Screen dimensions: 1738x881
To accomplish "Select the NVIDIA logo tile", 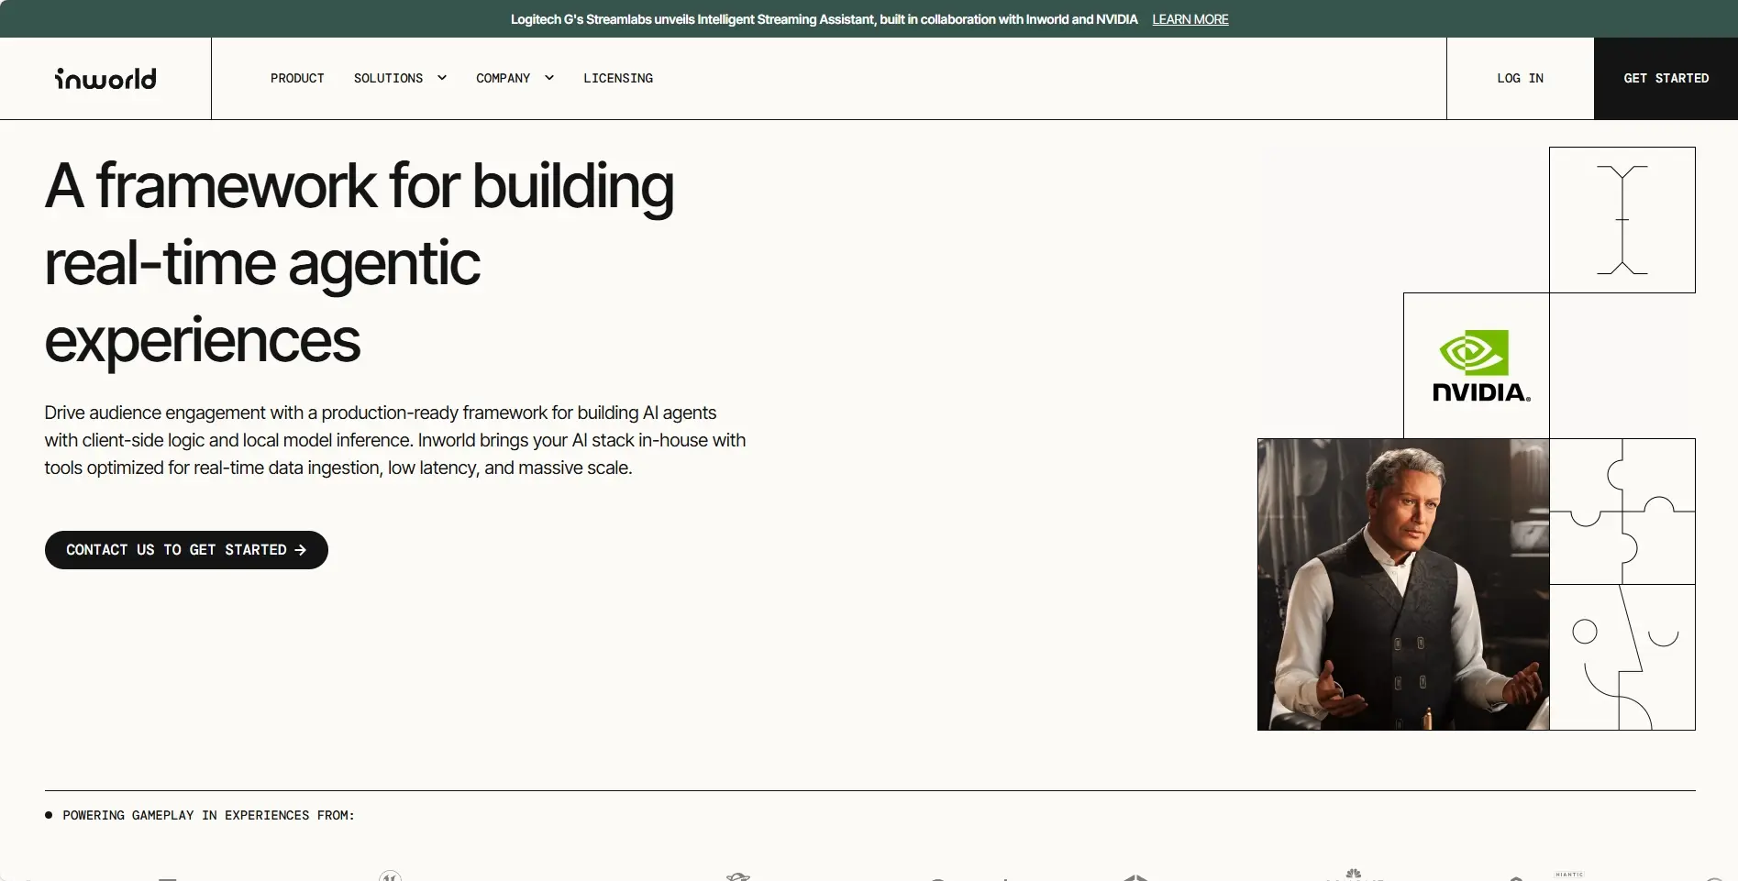I will pyautogui.click(x=1476, y=366).
